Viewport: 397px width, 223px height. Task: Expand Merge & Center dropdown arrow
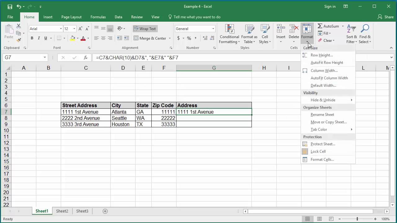(x=170, y=38)
